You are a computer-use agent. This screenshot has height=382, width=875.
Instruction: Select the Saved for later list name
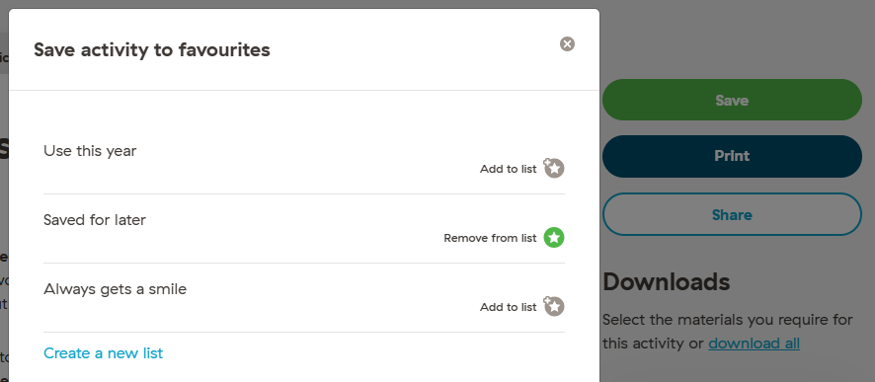tap(94, 220)
